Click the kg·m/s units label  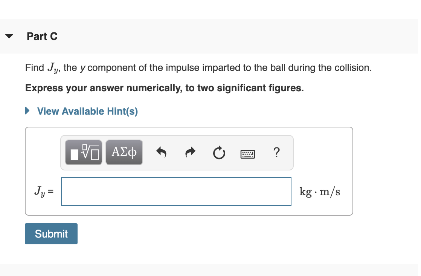319,192
